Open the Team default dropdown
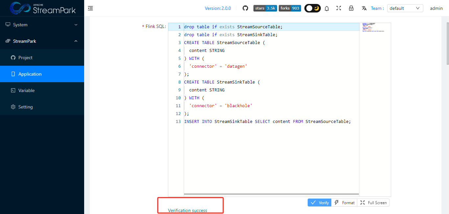This screenshot has width=449, height=214. [x=405, y=8]
